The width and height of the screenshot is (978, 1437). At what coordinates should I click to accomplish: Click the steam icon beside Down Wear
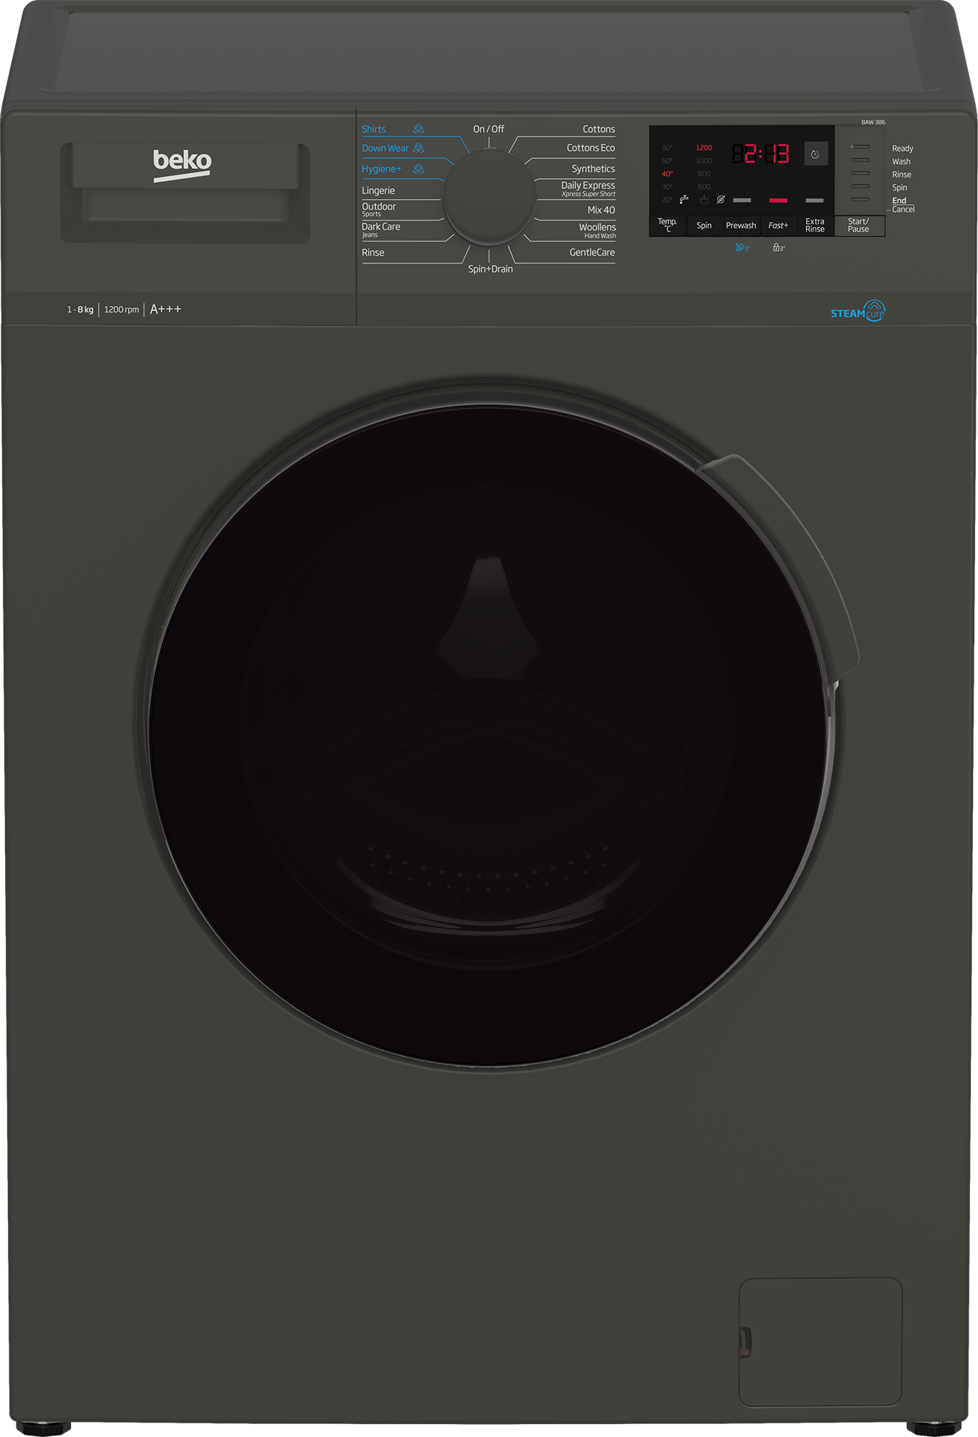[x=418, y=148]
